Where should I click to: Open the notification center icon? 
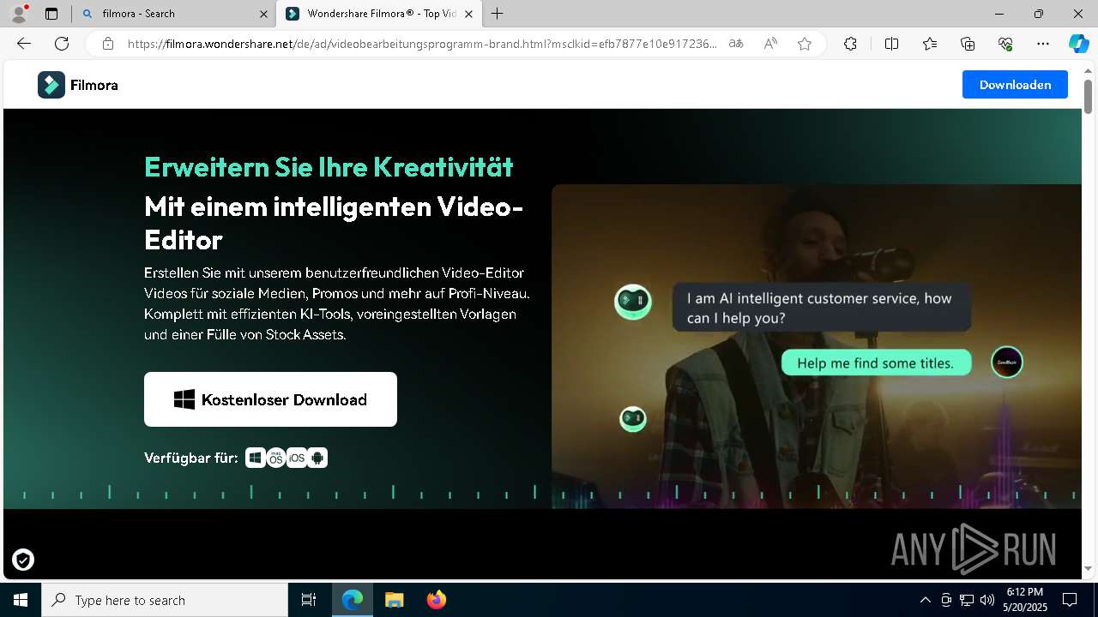1070,600
